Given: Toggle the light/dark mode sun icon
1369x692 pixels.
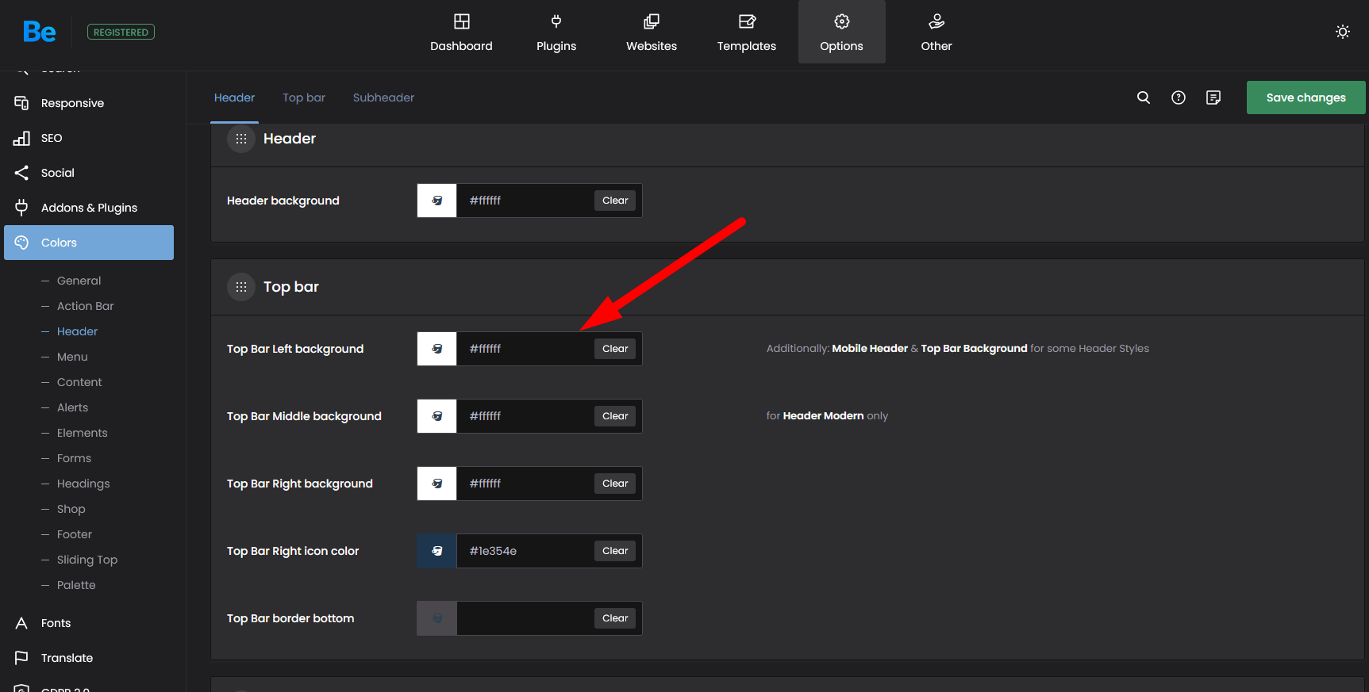Looking at the screenshot, I should (1342, 32).
